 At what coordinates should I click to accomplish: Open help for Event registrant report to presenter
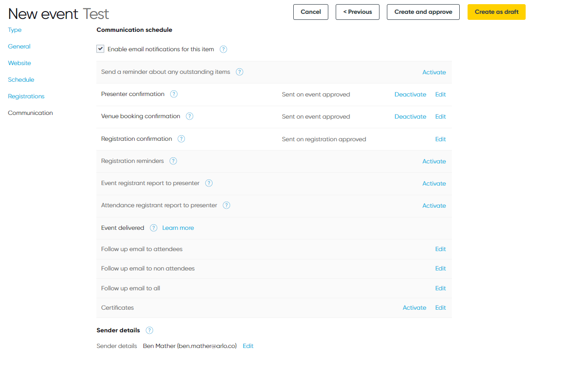pos(209,183)
